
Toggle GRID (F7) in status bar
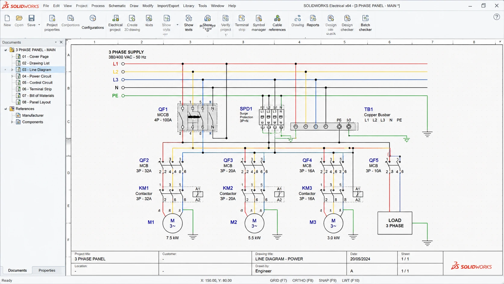click(279, 280)
